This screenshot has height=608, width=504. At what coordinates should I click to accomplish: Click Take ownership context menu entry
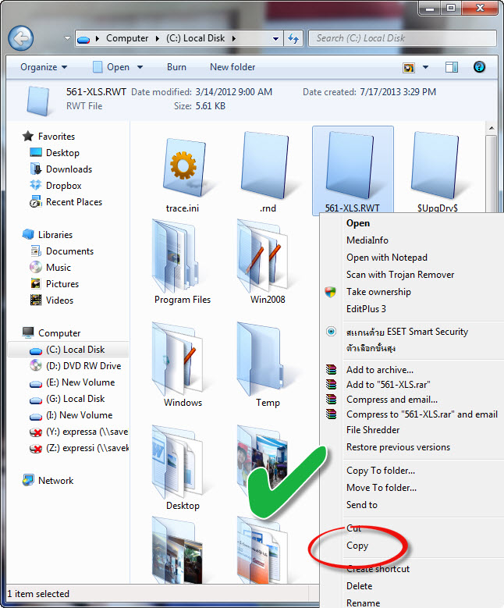(x=378, y=292)
